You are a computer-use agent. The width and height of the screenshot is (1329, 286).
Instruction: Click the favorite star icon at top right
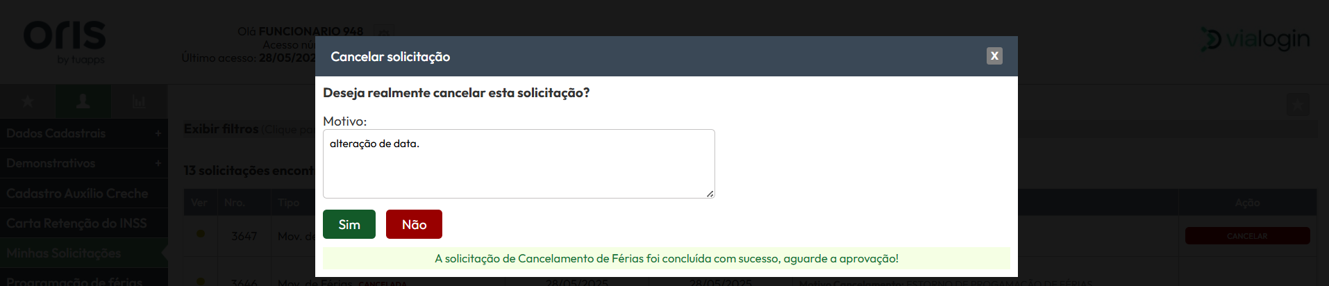pos(1298,105)
